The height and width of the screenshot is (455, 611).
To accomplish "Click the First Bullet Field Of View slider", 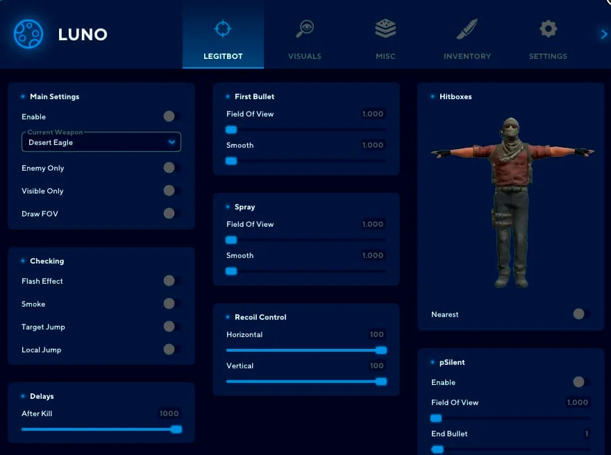I will (x=305, y=130).
